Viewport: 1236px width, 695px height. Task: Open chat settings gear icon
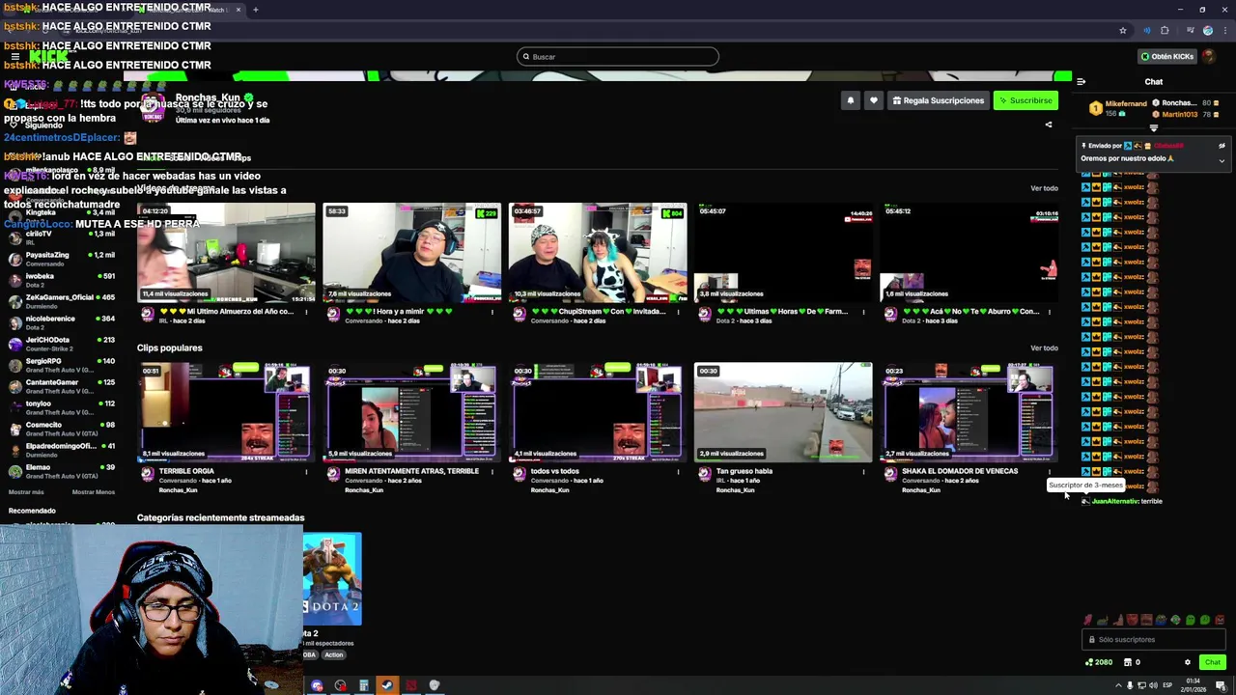(x=1188, y=662)
